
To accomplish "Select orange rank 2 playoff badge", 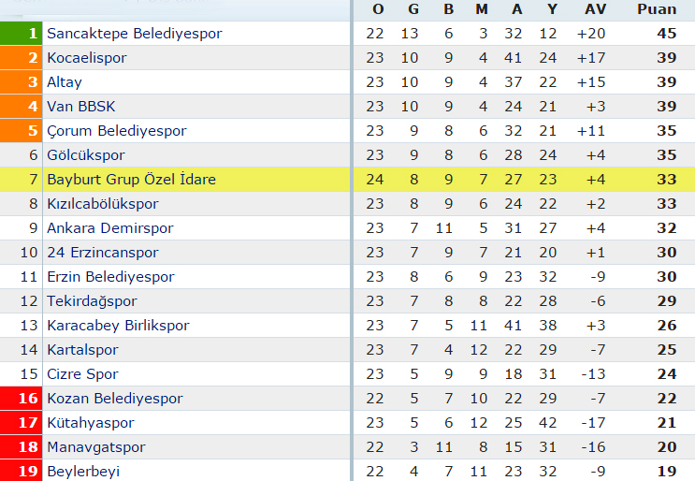I will click(21, 58).
